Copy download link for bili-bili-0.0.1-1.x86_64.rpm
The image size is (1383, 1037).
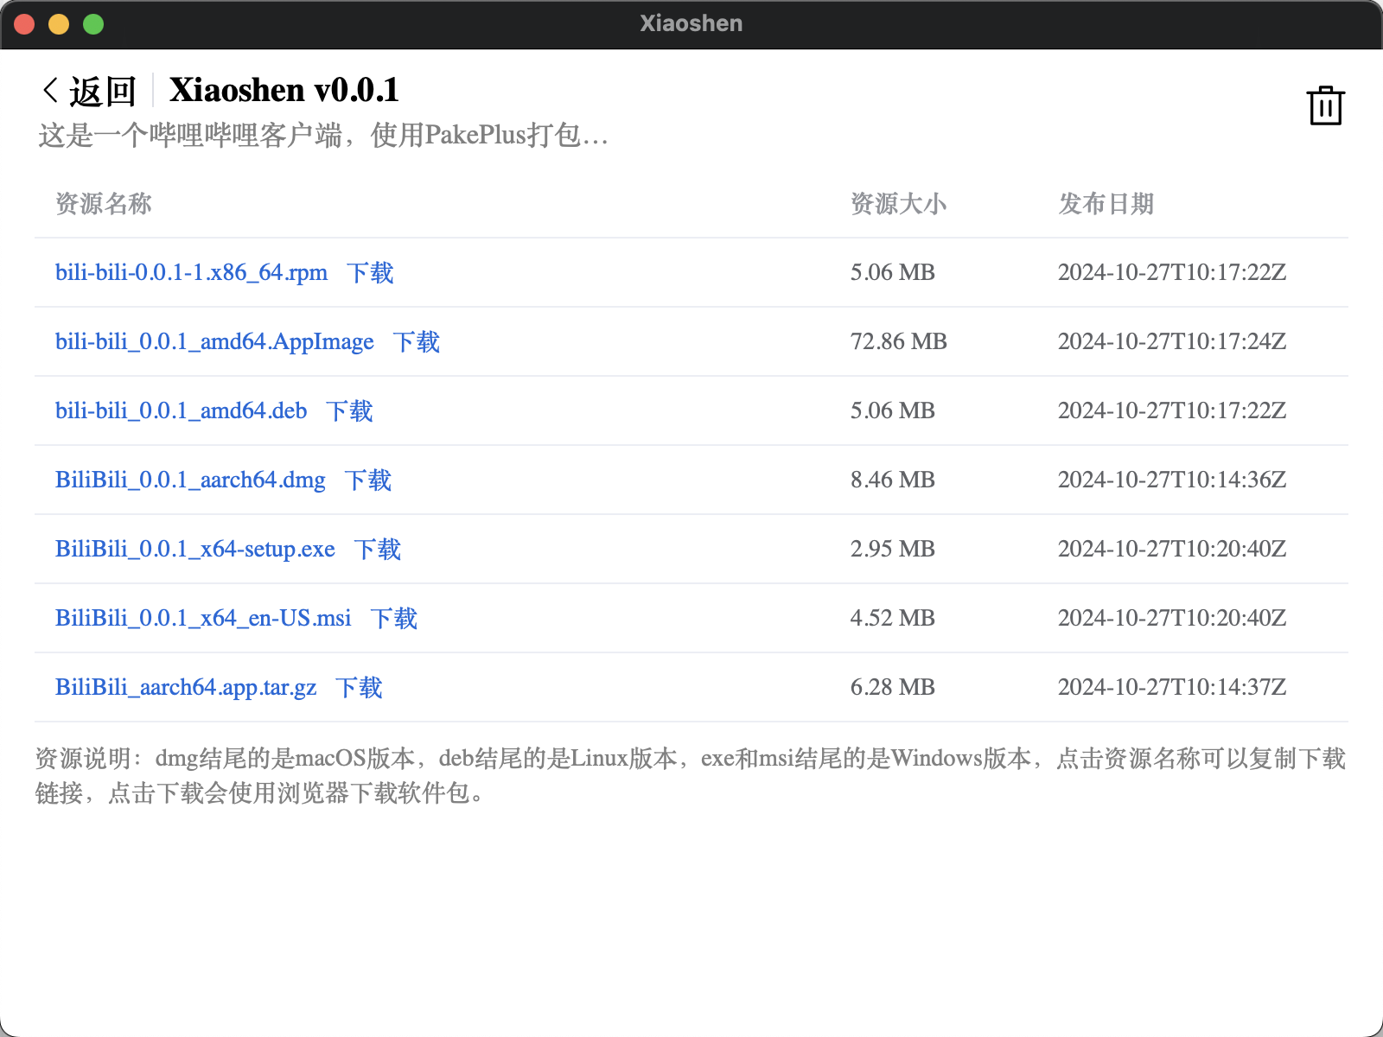[x=190, y=272]
